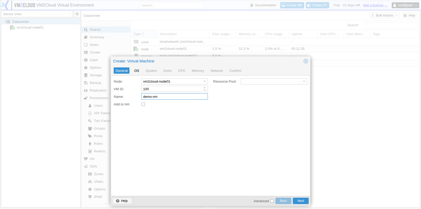Expand the vm2cloud-node01 tree node
This screenshot has height=209, width=421.
coord(8,28)
